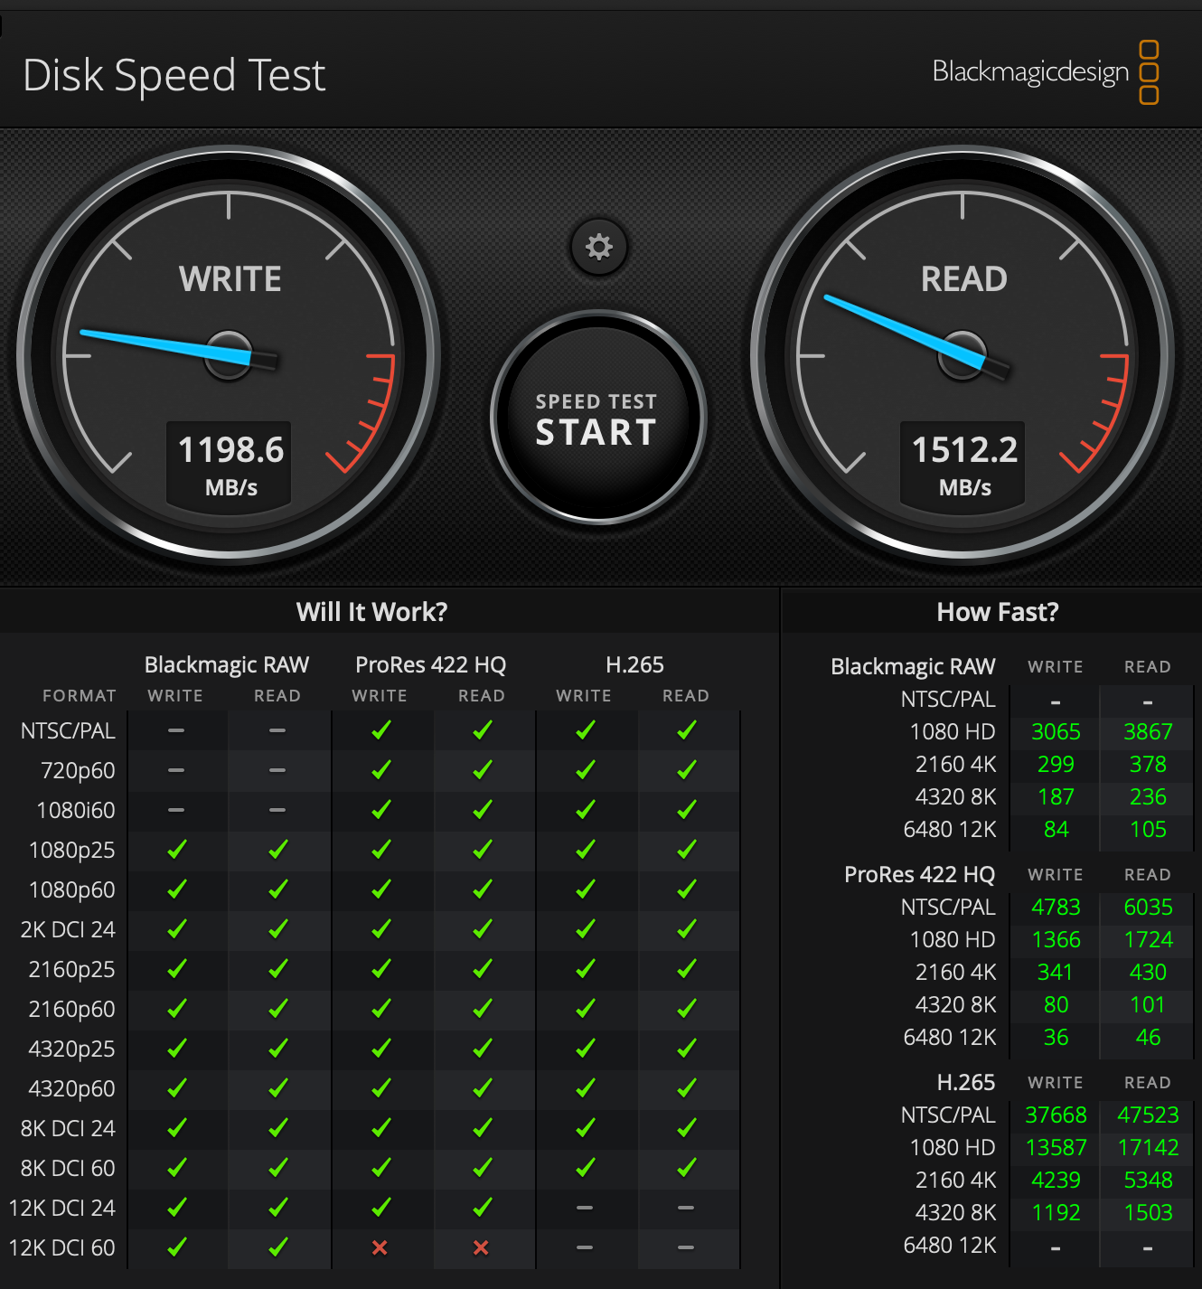Click the WRITE gauge needle hub
1202x1289 pixels.
pyautogui.click(x=229, y=355)
